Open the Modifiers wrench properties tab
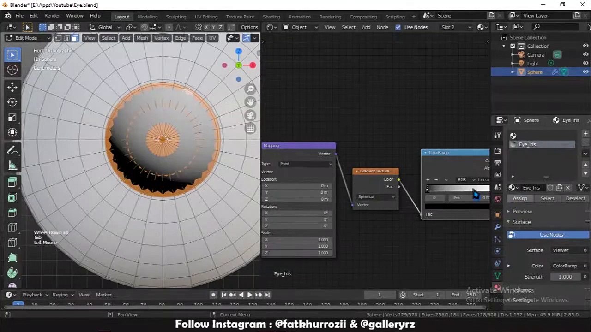Screen dimensions: 591x332 click(x=497, y=227)
